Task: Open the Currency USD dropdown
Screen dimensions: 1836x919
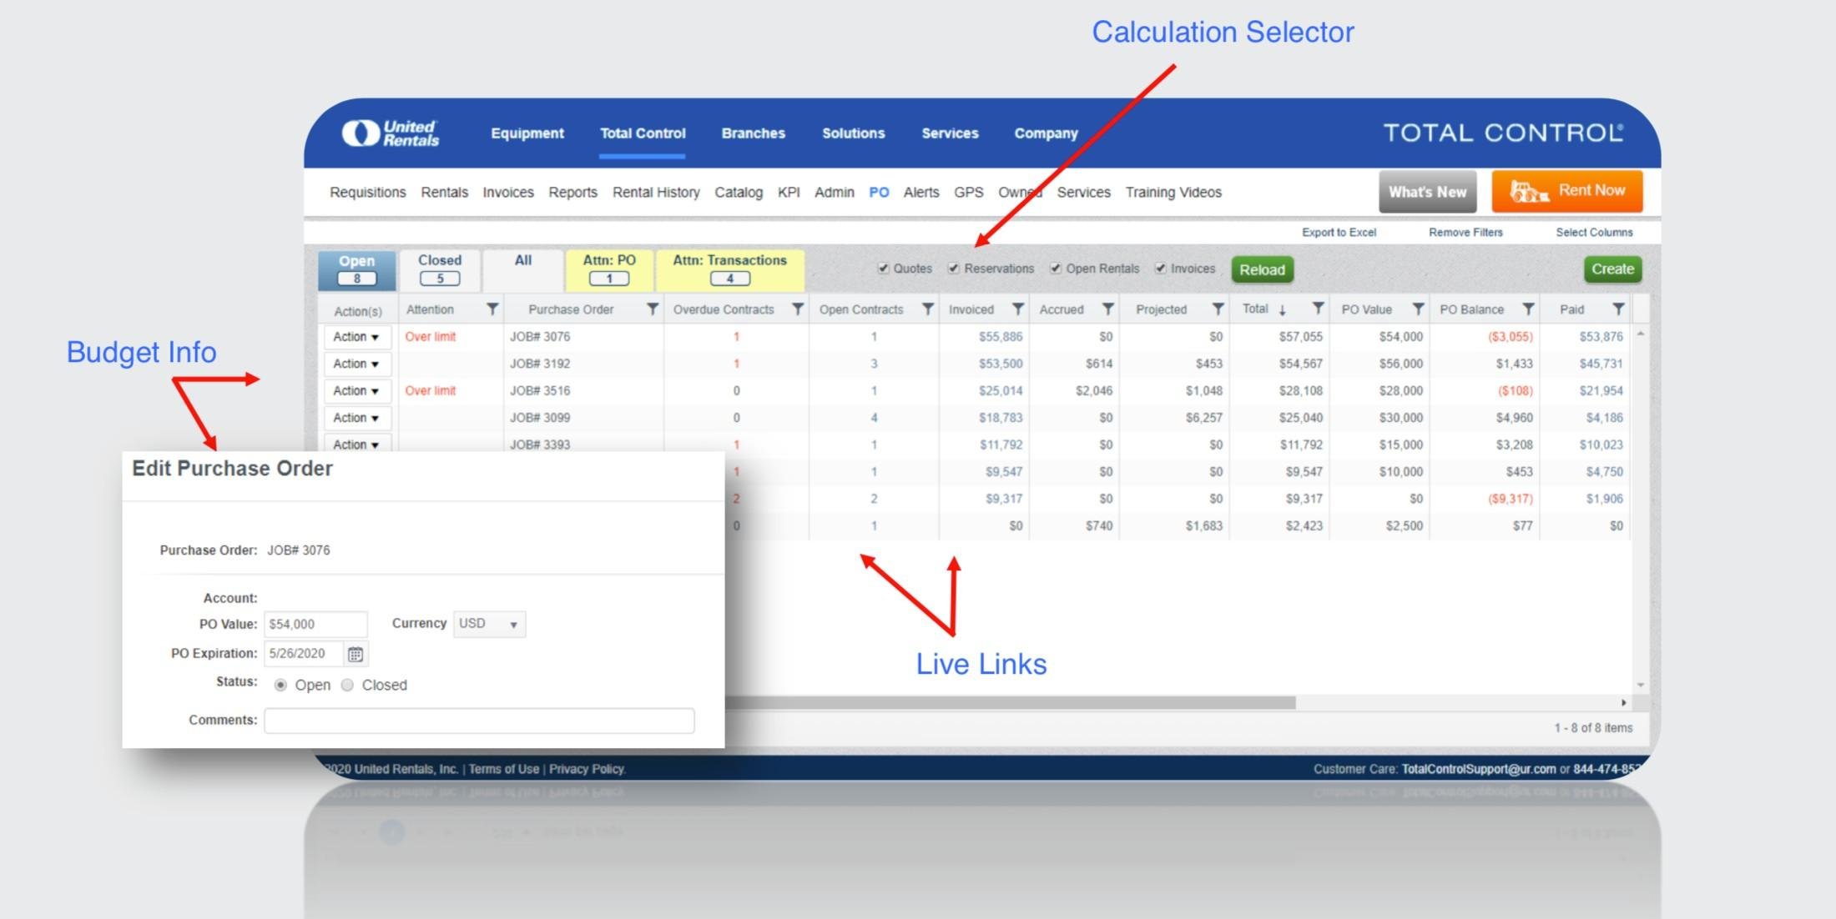Action: [x=489, y=624]
